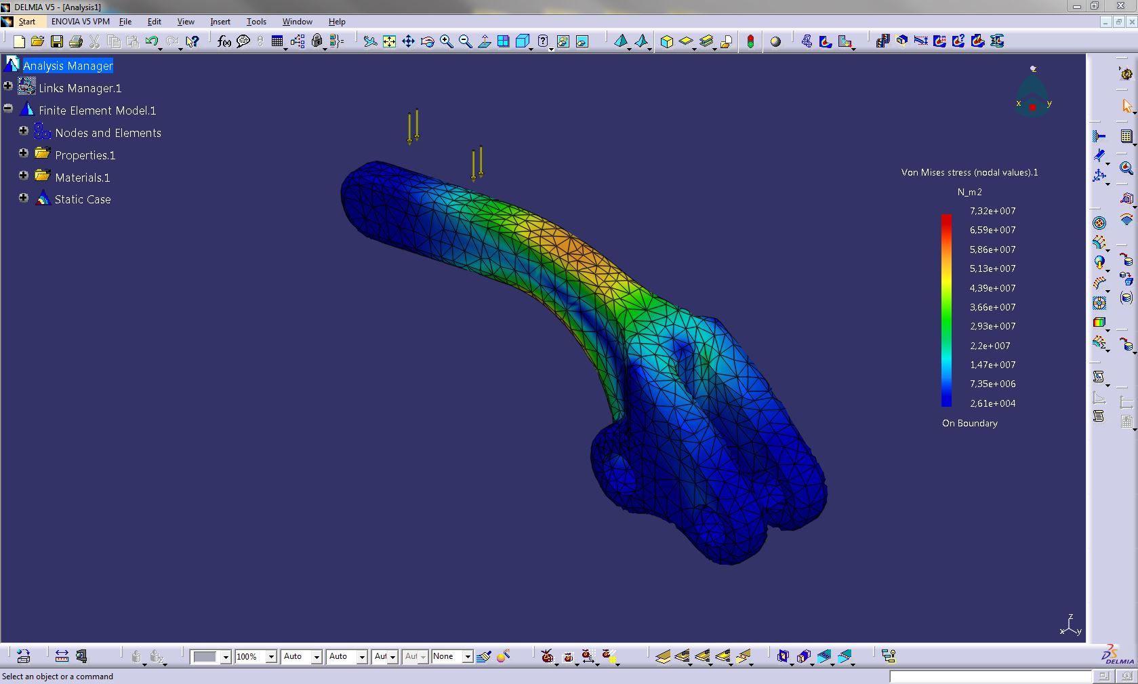The width and height of the screenshot is (1138, 684).
Task: Click the sphere material rendering icon
Action: click(775, 42)
